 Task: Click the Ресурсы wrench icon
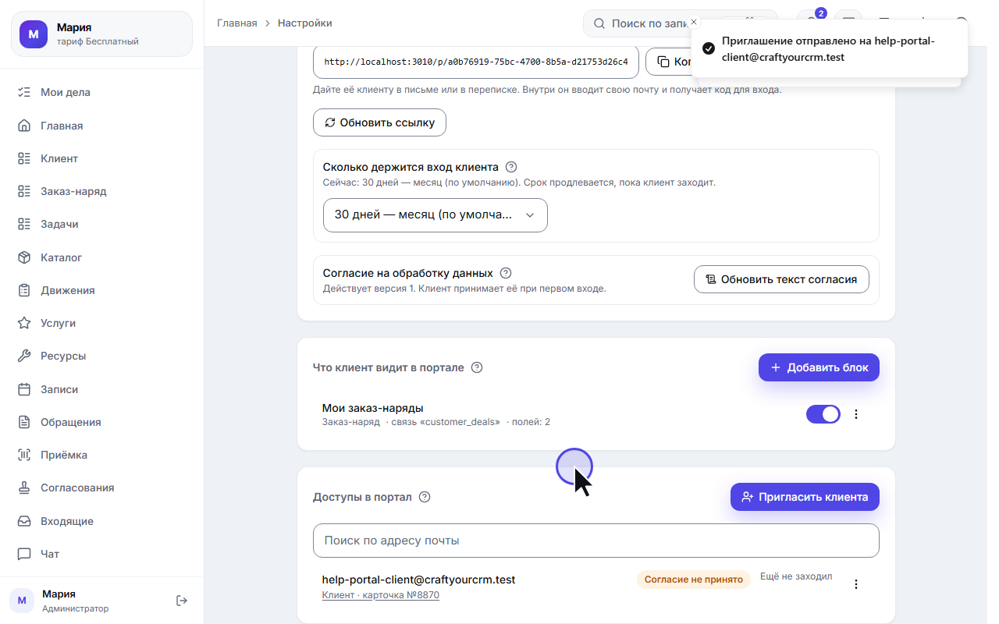pos(24,356)
